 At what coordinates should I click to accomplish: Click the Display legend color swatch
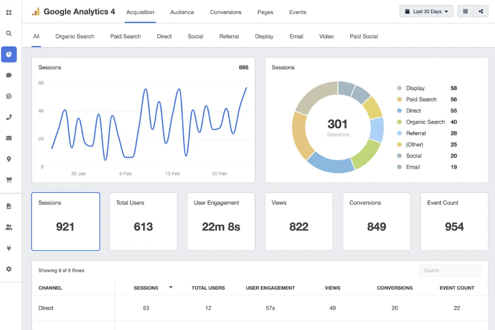click(x=400, y=88)
